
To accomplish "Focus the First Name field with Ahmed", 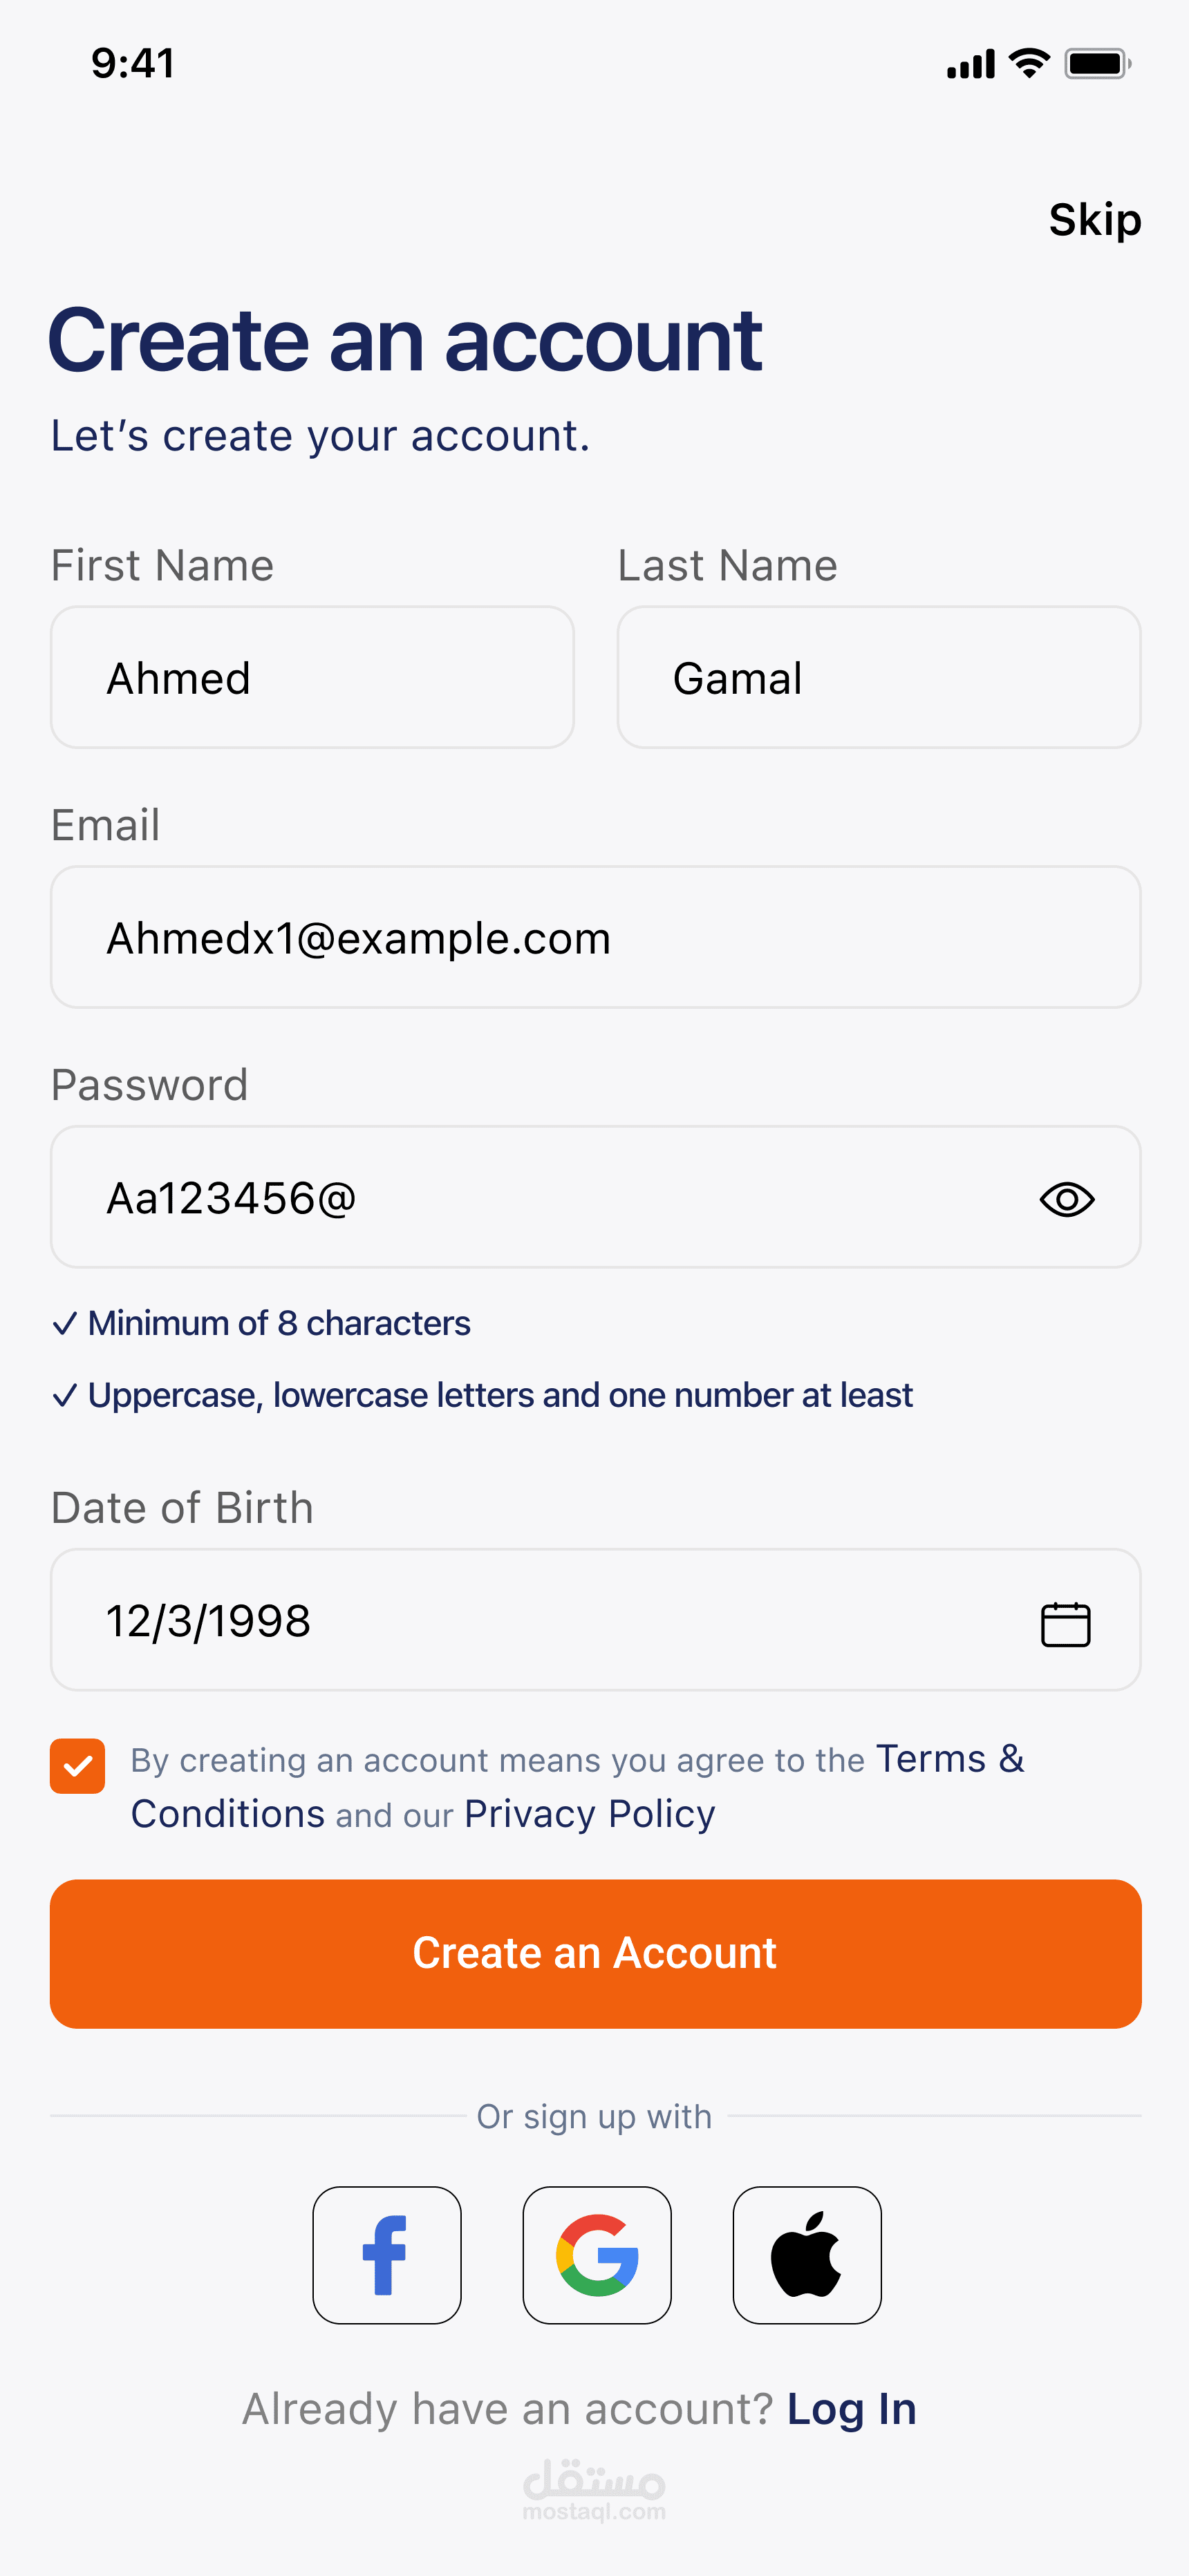I will (311, 677).
